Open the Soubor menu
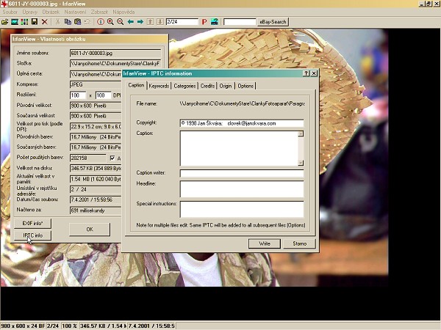Image resolution: width=441 pixels, height=330 pixels. pyautogui.click(x=10, y=12)
